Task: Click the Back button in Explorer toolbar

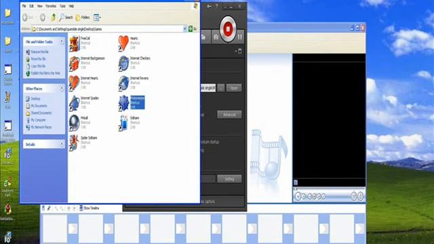Action: (x=28, y=18)
